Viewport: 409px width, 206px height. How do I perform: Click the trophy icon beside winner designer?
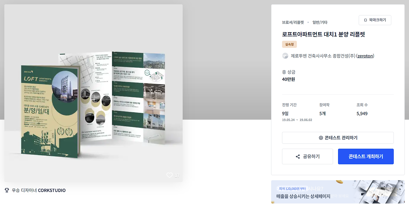pos(7,190)
